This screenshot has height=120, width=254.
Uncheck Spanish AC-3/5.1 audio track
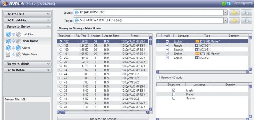[167, 50]
